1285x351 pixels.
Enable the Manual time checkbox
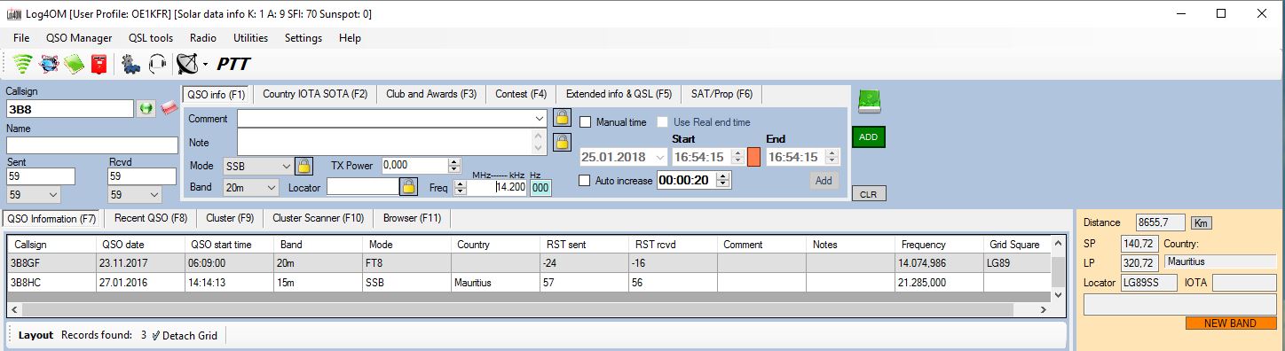point(585,122)
